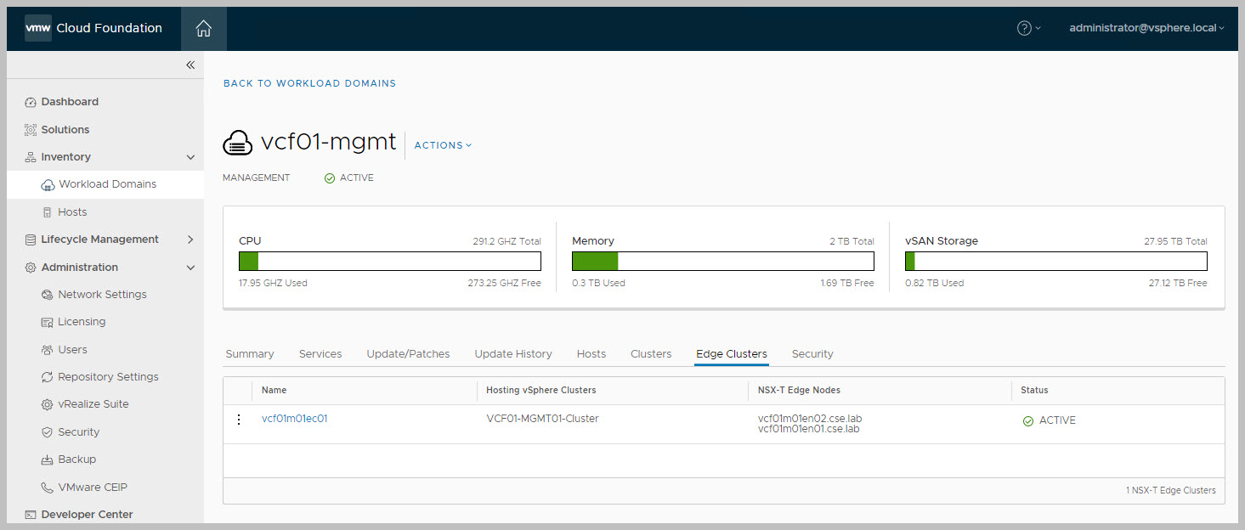This screenshot has height=530, width=1245.
Task: Collapse the Inventory section
Action: point(190,157)
